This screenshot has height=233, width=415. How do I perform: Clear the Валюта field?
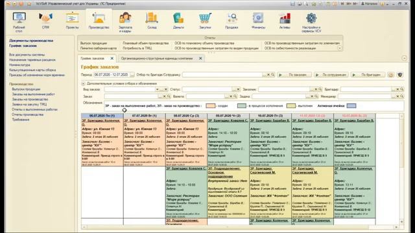pyautogui.click(x=231, y=96)
